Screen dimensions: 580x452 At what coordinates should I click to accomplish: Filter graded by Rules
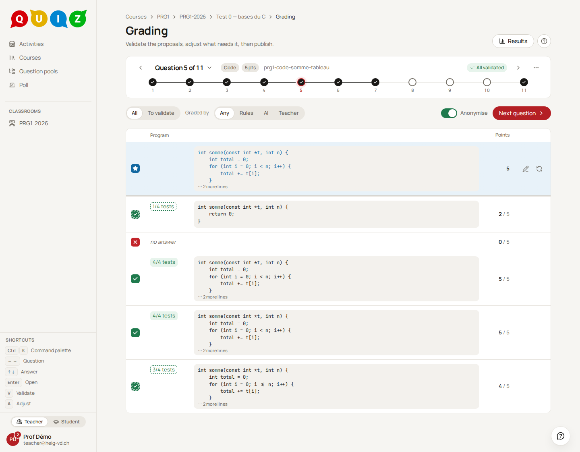(x=246, y=113)
